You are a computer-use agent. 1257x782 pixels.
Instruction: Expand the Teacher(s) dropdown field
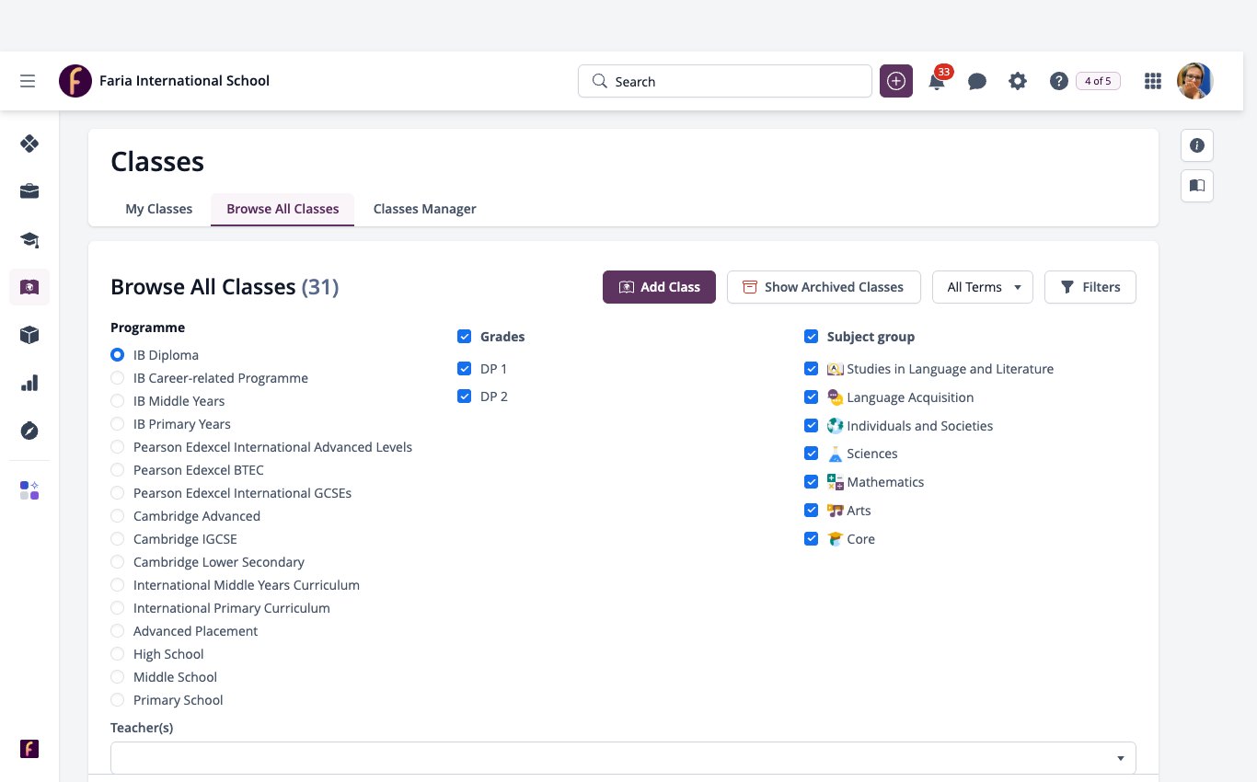[623, 758]
